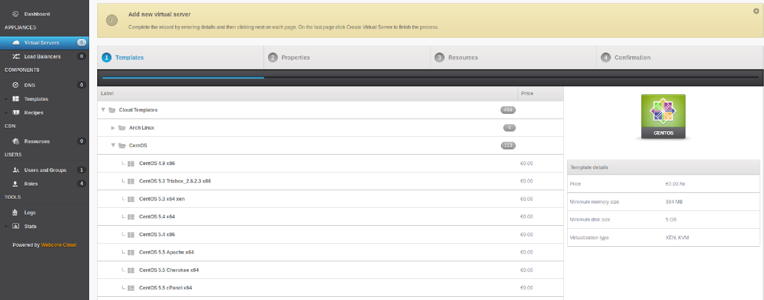The height and width of the screenshot is (300, 764).
Task: Expand the Stats sidebar submenu arrow
Action: pos(7,226)
